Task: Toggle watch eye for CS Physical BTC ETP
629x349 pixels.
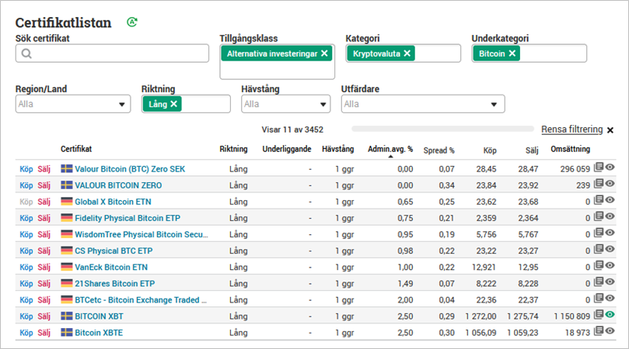Action: click(x=610, y=249)
